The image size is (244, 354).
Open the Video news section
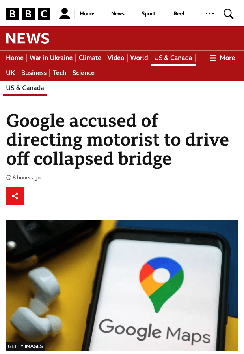(x=116, y=58)
